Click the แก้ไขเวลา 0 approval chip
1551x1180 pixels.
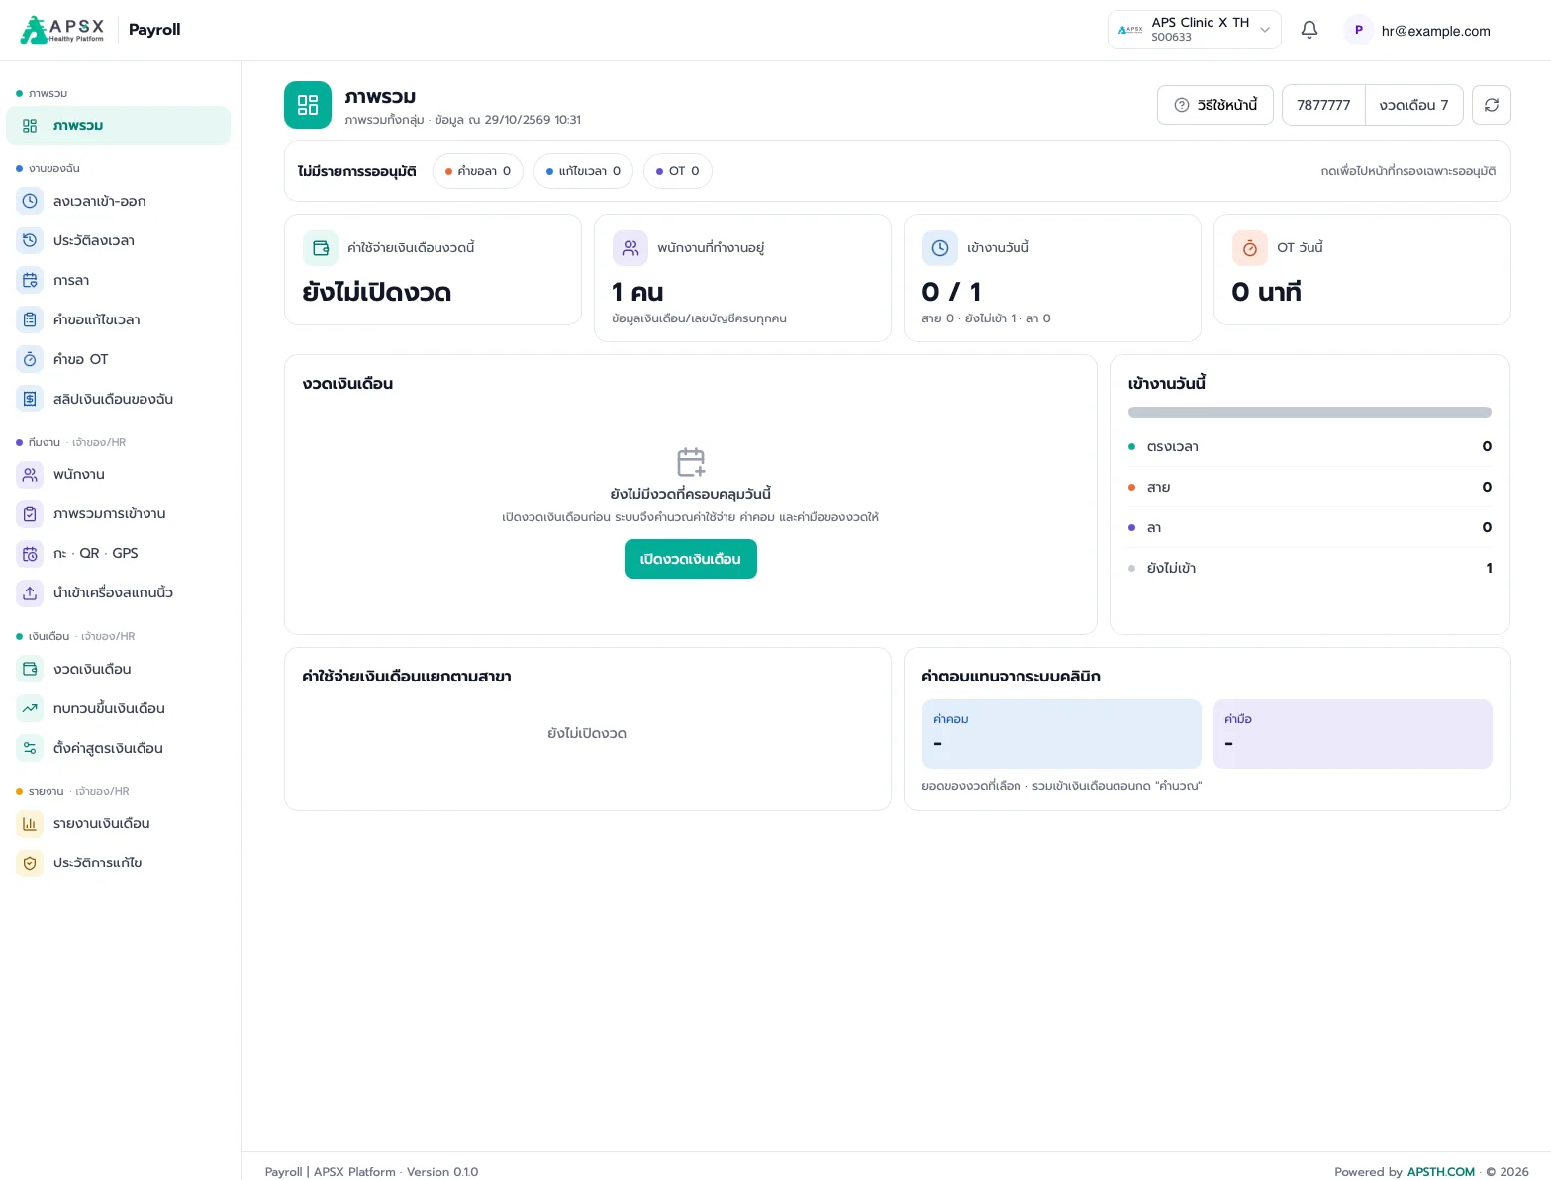pyautogui.click(x=583, y=171)
